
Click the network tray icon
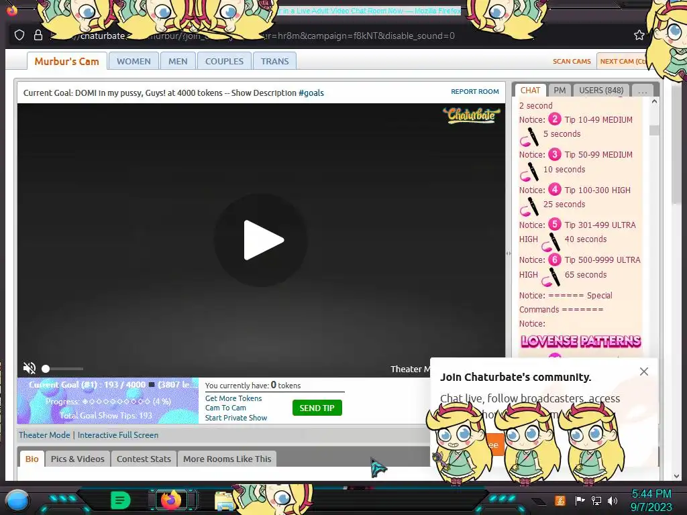click(596, 500)
